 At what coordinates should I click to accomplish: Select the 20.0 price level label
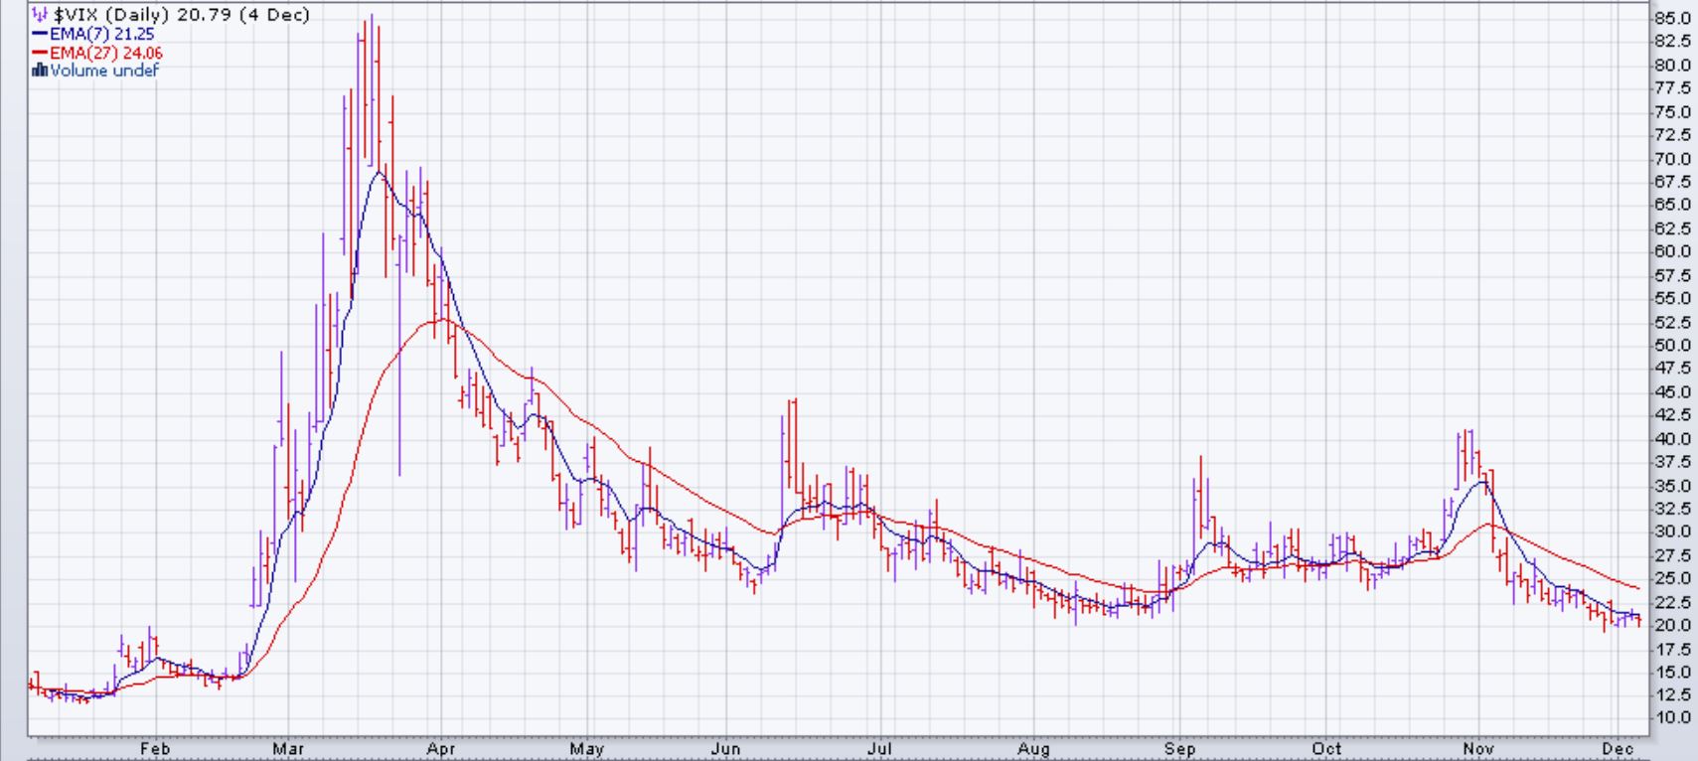[x=1671, y=625]
